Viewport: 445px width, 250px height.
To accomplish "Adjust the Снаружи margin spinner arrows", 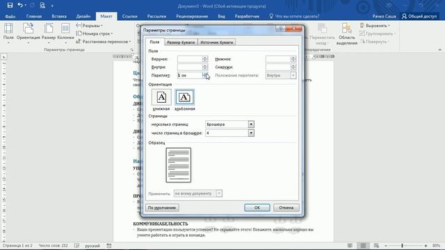I will (293, 67).
